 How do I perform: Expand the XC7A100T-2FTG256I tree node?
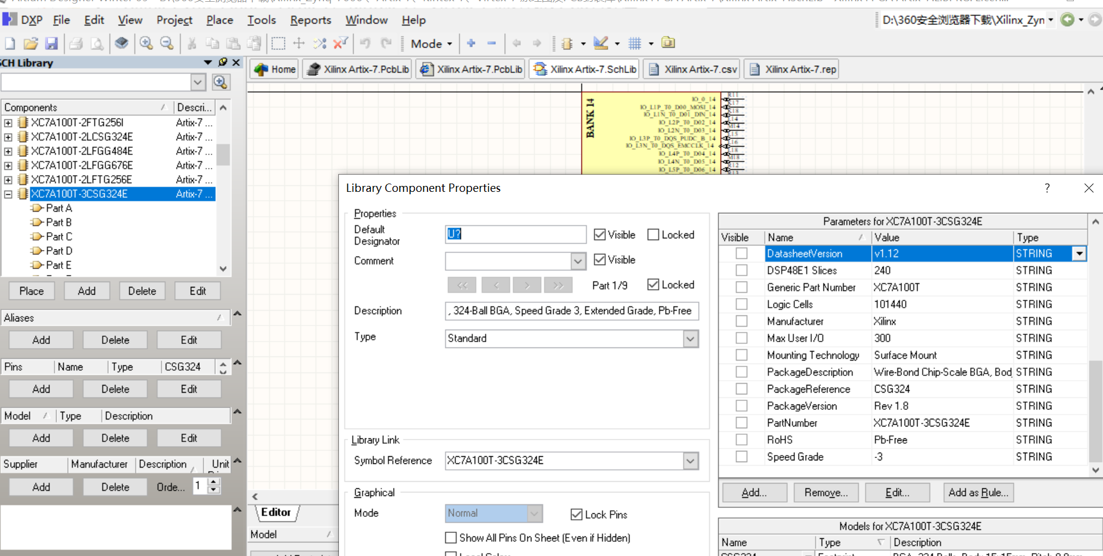click(8, 122)
